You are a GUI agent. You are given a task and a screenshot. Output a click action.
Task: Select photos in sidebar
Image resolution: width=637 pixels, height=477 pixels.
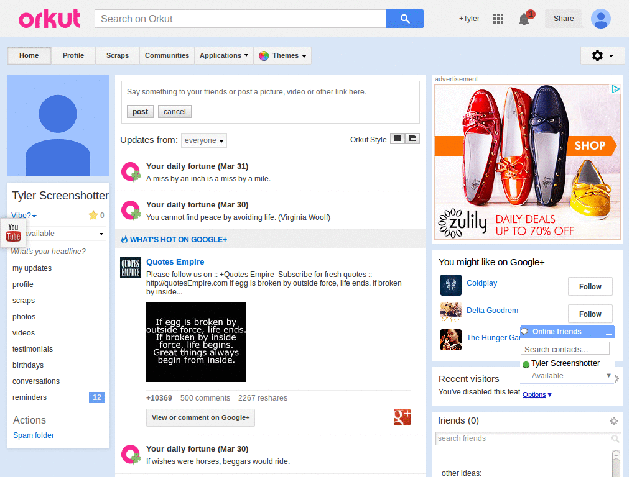[x=24, y=316]
